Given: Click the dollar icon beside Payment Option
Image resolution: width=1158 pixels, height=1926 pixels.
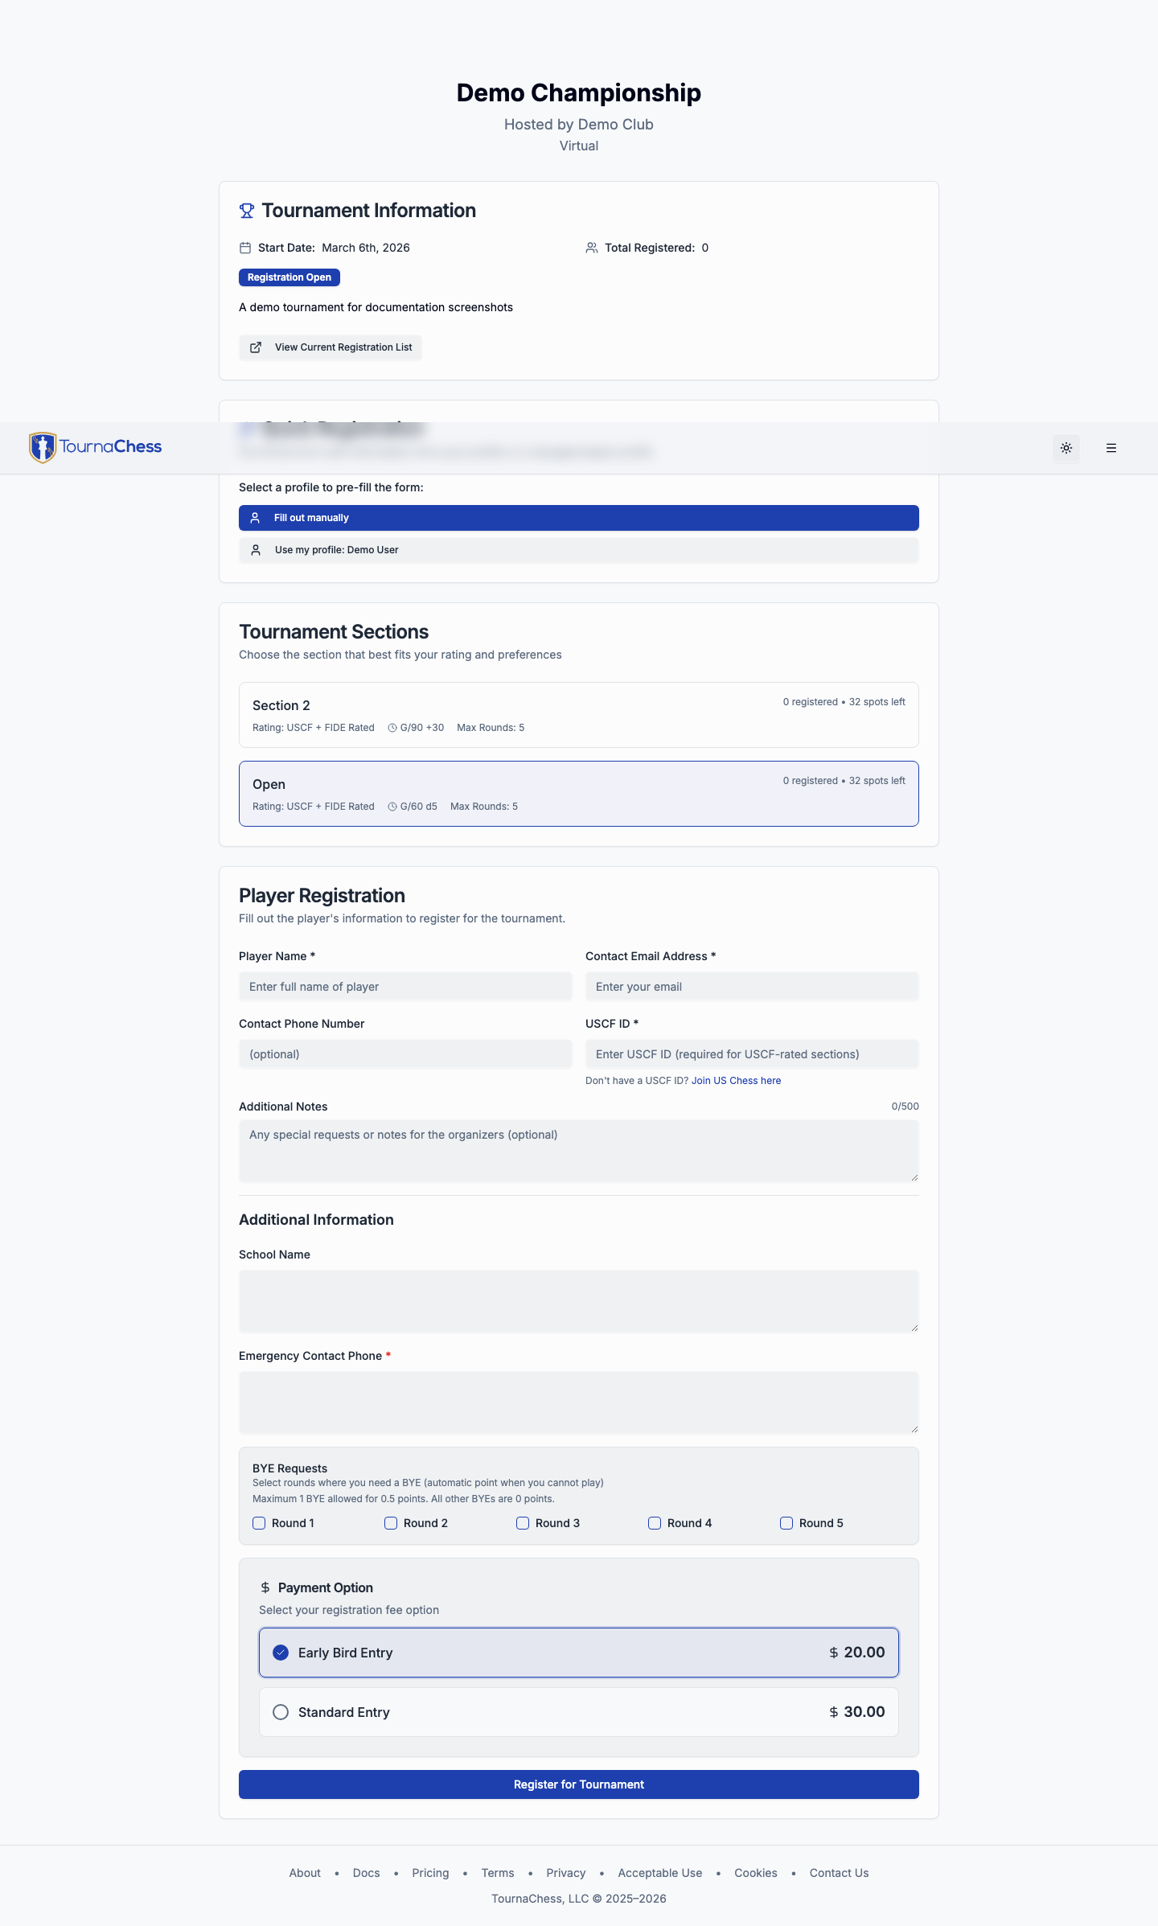Looking at the screenshot, I should tap(265, 1587).
